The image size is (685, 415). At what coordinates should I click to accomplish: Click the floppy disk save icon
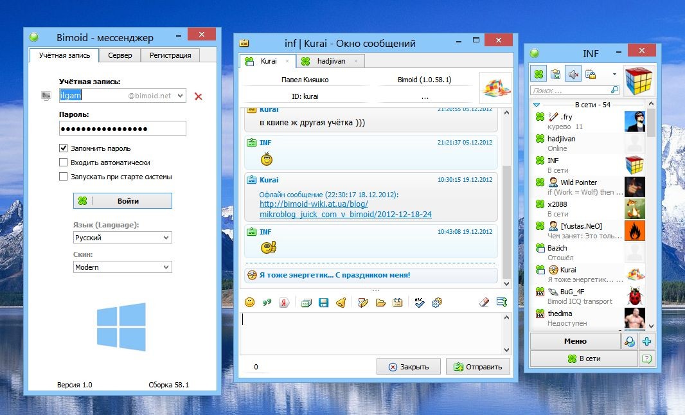click(324, 303)
